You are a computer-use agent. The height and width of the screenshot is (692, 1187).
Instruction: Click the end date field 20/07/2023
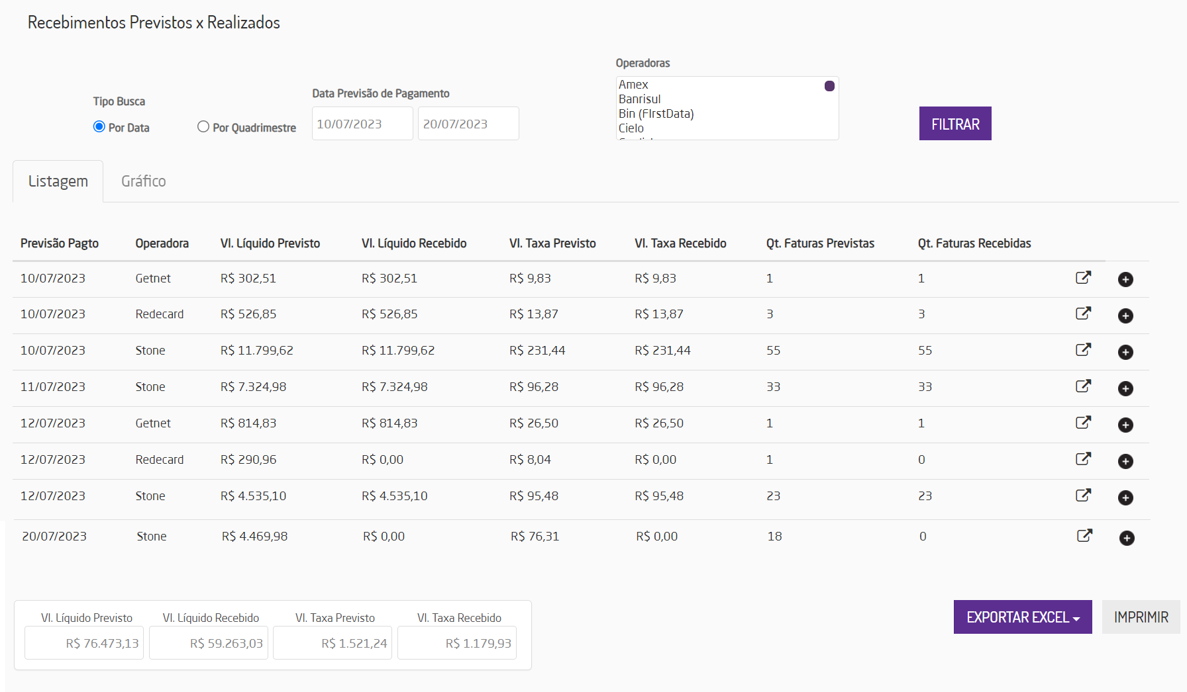(x=468, y=124)
